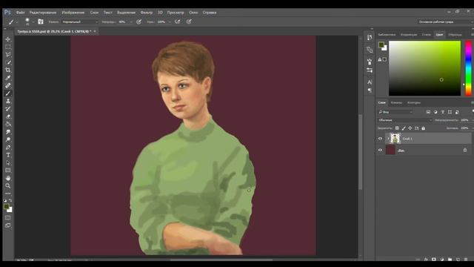This screenshot has width=474, height=267.
Task: Open the flow slider dropdown
Action: coord(170,22)
